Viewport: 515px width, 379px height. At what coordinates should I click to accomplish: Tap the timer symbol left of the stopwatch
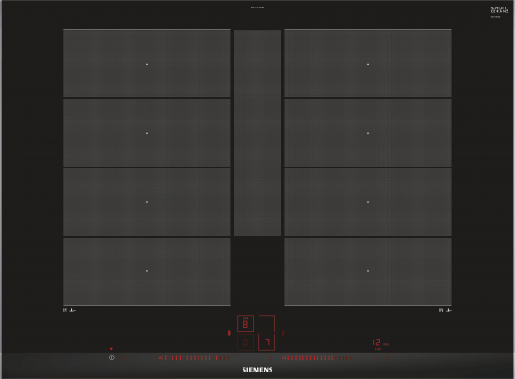[x=375, y=358]
